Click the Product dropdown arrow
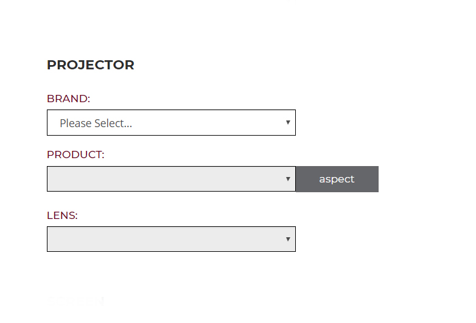The image size is (476, 323). (288, 179)
